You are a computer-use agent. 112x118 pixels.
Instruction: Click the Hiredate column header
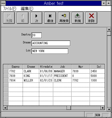(46, 67)
